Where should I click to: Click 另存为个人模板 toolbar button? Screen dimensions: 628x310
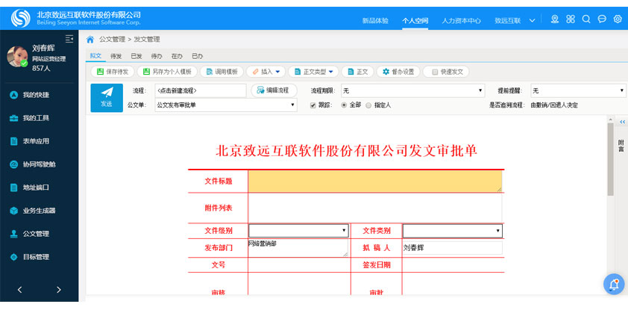click(x=167, y=72)
